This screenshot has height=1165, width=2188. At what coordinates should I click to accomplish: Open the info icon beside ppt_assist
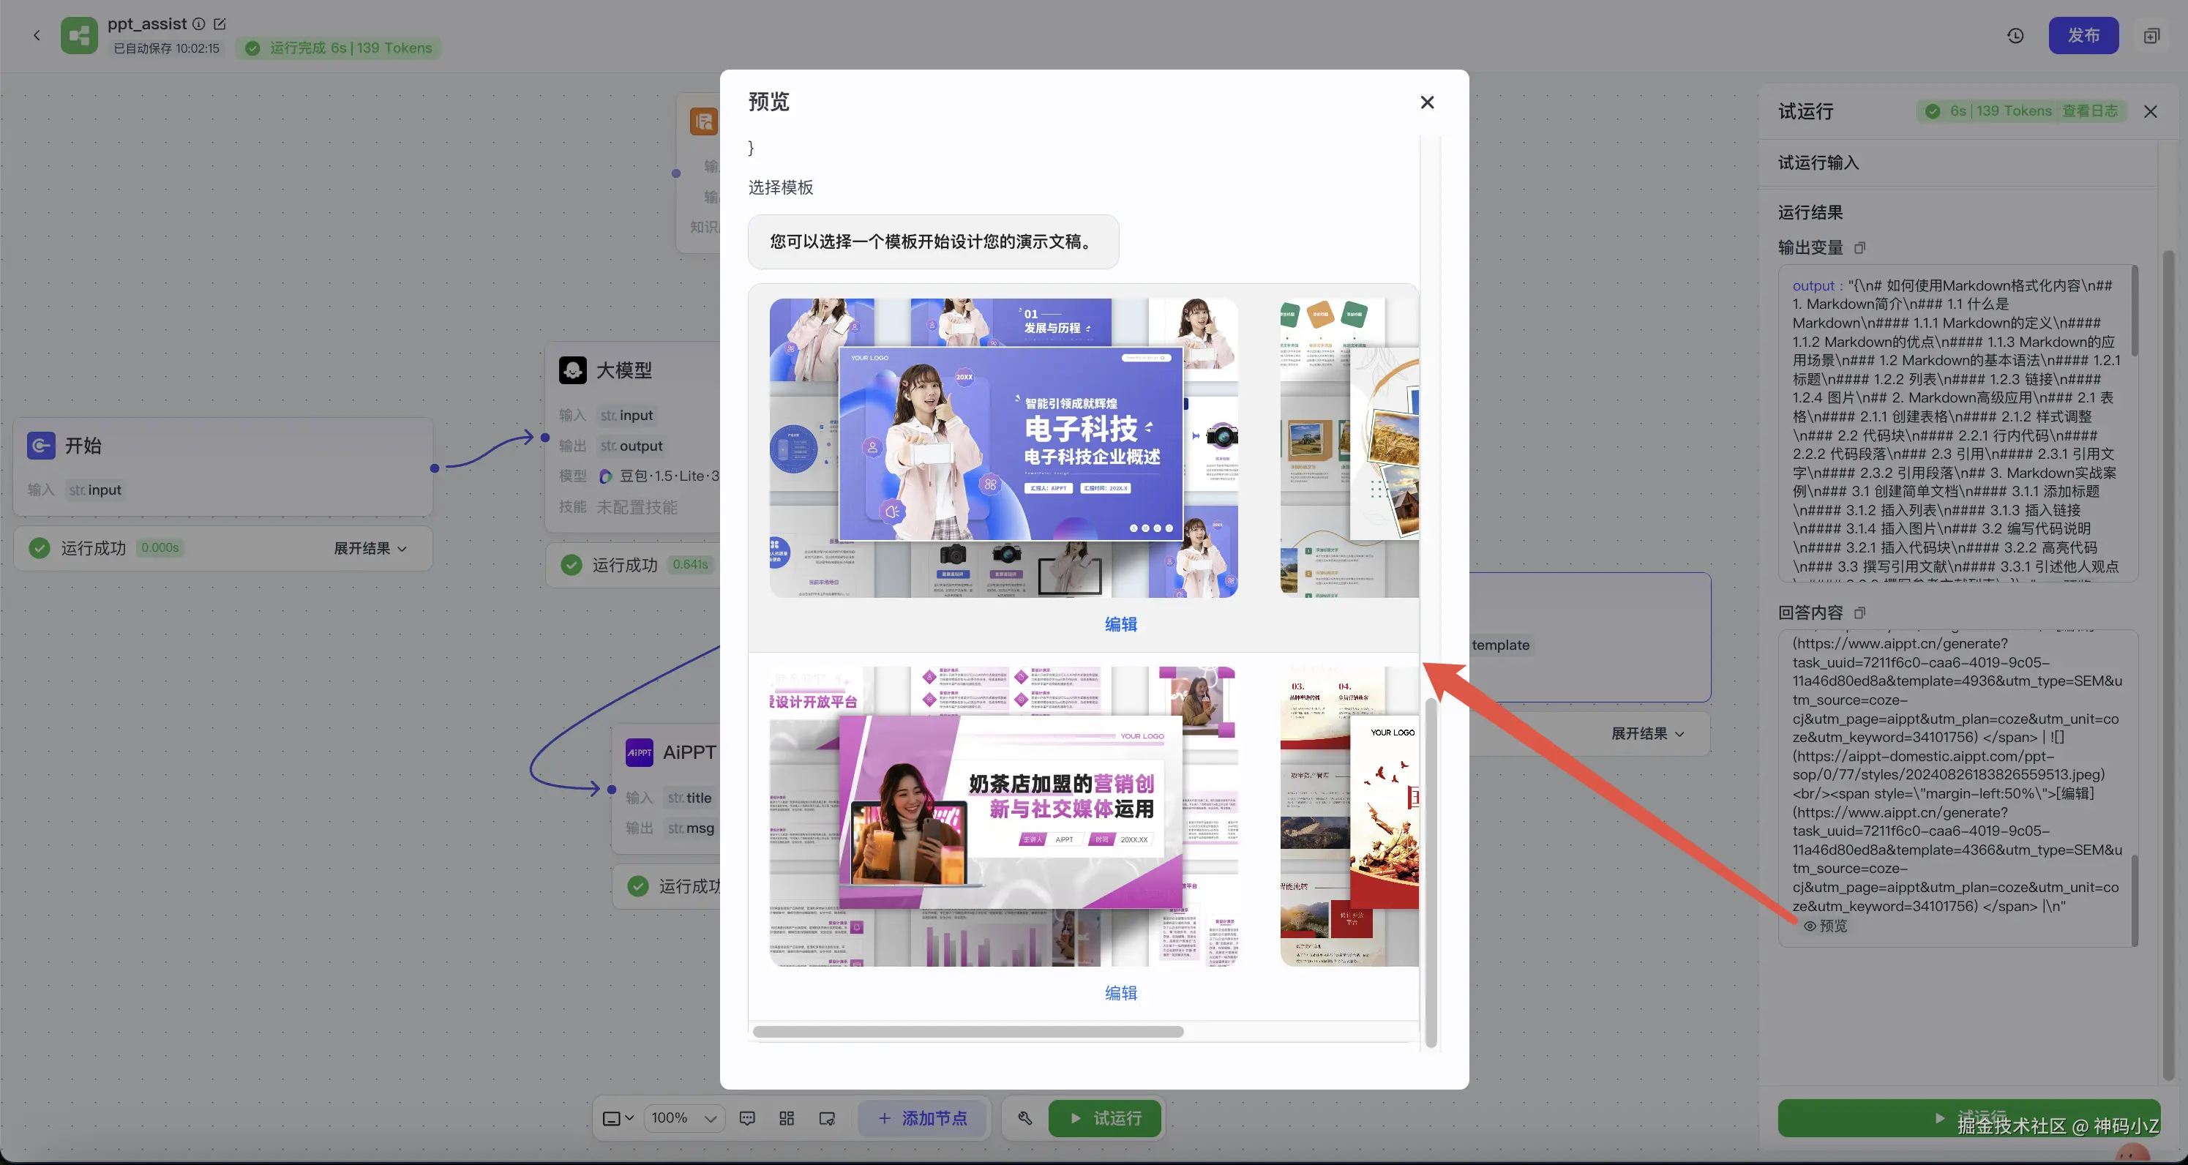click(x=199, y=23)
